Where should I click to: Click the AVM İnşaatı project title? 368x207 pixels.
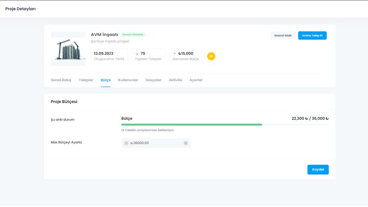coord(104,34)
